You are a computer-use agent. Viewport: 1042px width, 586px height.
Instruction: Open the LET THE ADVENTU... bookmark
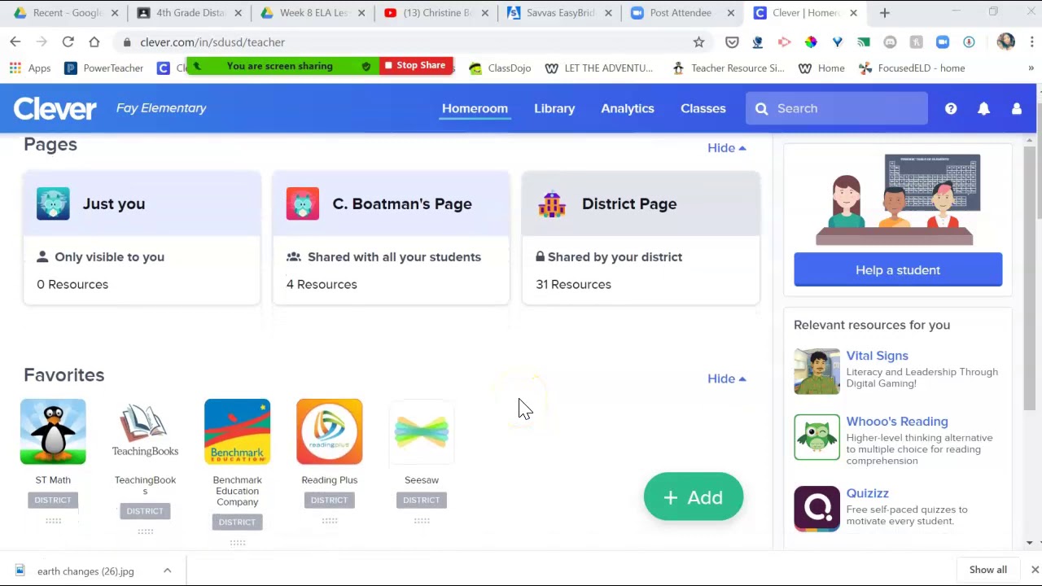(599, 68)
